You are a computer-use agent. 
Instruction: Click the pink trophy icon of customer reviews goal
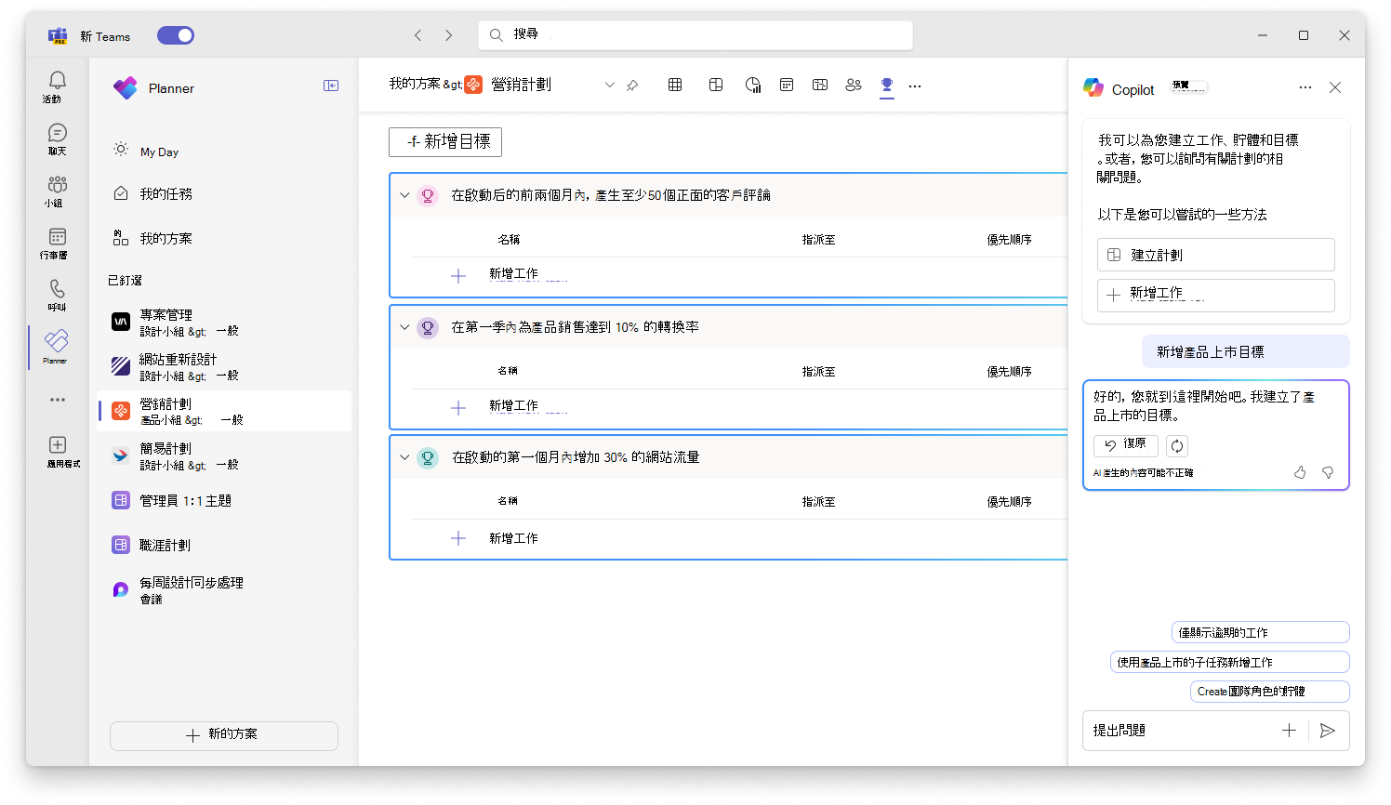coord(428,195)
